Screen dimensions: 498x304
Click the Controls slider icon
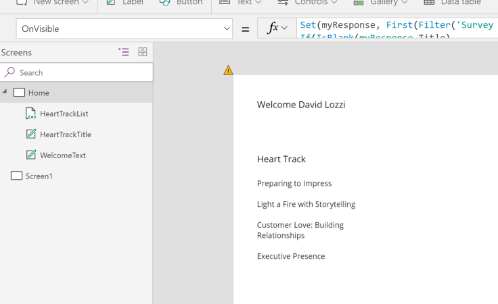pos(283,3)
